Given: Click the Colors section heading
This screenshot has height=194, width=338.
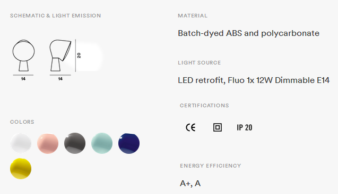Looking at the screenshot, I should click(x=22, y=122).
